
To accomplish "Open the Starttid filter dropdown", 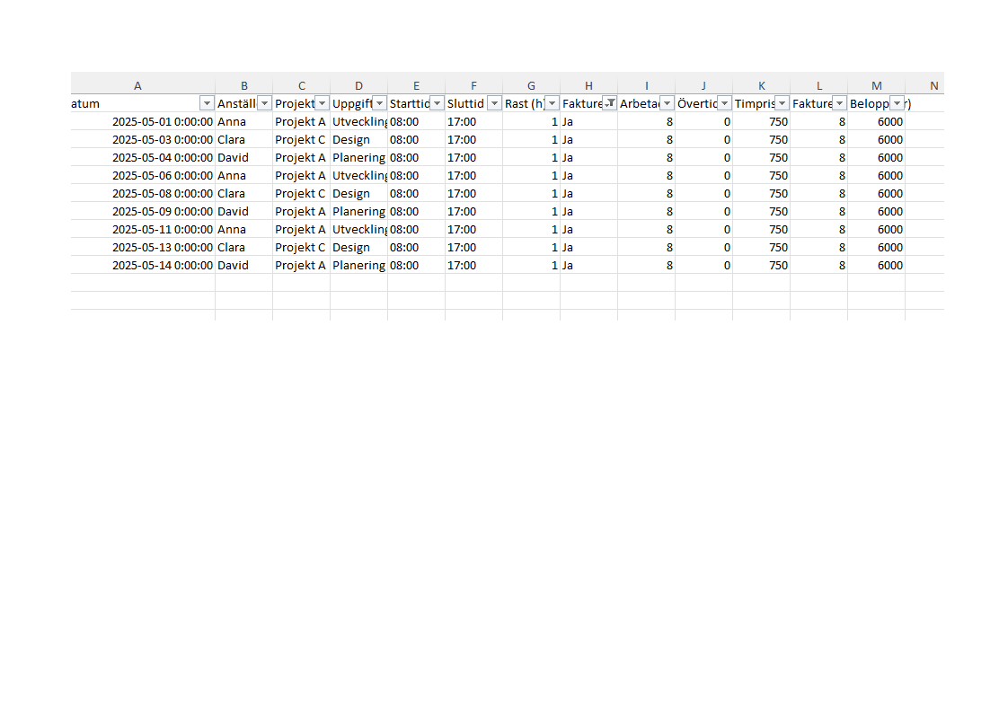I will point(437,103).
